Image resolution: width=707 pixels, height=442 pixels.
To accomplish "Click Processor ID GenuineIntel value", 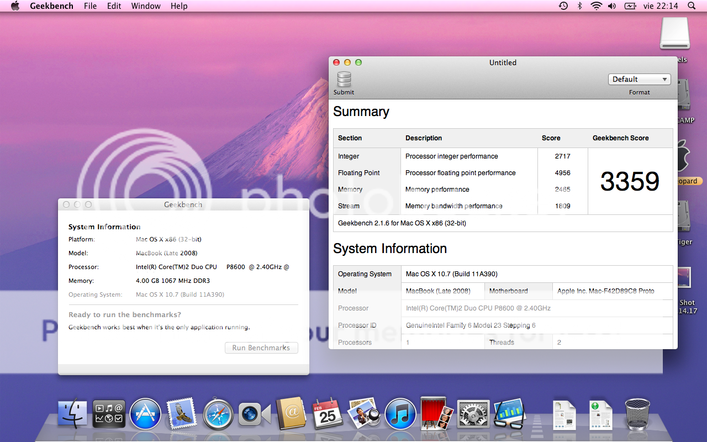I will coord(471,325).
